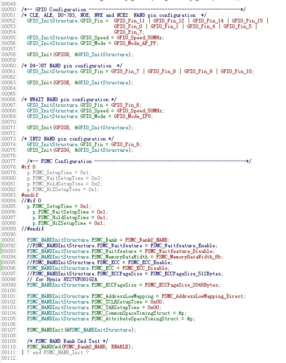Click the commented //#endif on line 00089
The height and width of the screenshot is (363, 286).
coord(33,229)
